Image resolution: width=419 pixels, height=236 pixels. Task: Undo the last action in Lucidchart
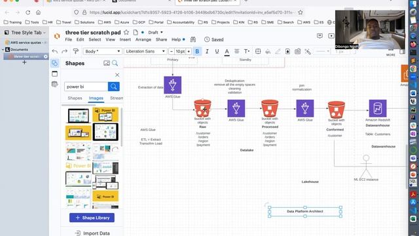click(x=55, y=51)
